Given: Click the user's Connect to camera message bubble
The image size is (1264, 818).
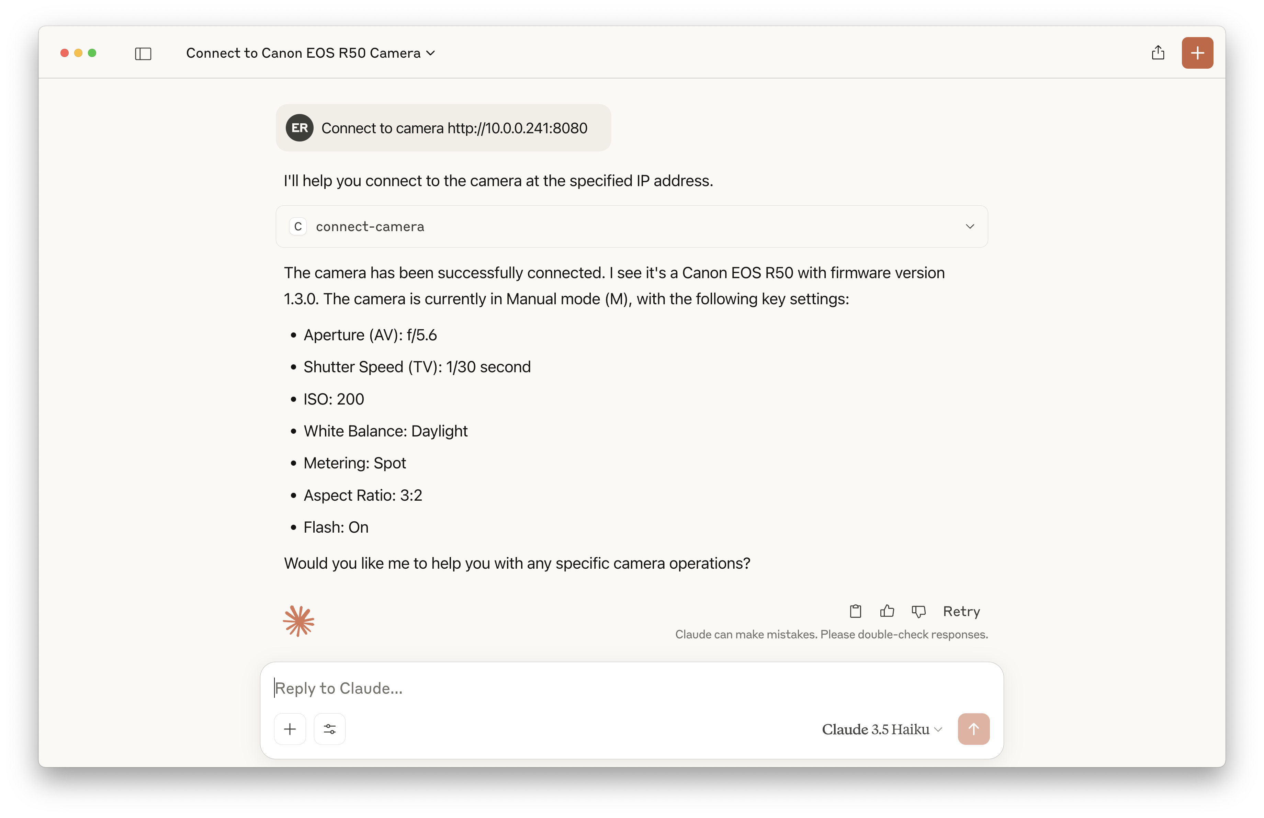Looking at the screenshot, I should [x=443, y=127].
